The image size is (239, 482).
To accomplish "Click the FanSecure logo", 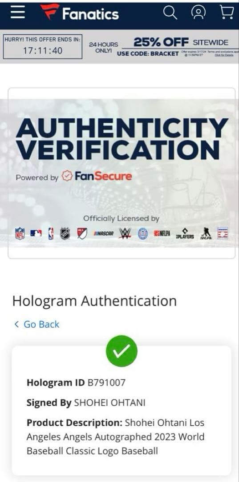I will (97, 176).
